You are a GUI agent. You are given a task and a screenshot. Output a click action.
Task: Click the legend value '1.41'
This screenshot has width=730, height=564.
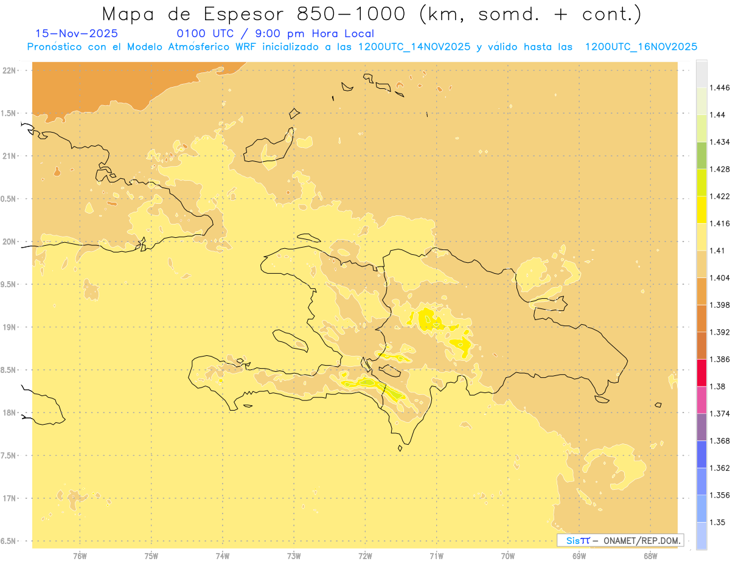coord(718,251)
